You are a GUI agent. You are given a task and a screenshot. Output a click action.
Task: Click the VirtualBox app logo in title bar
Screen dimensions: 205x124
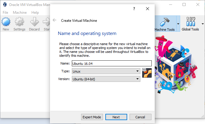[5, 4]
